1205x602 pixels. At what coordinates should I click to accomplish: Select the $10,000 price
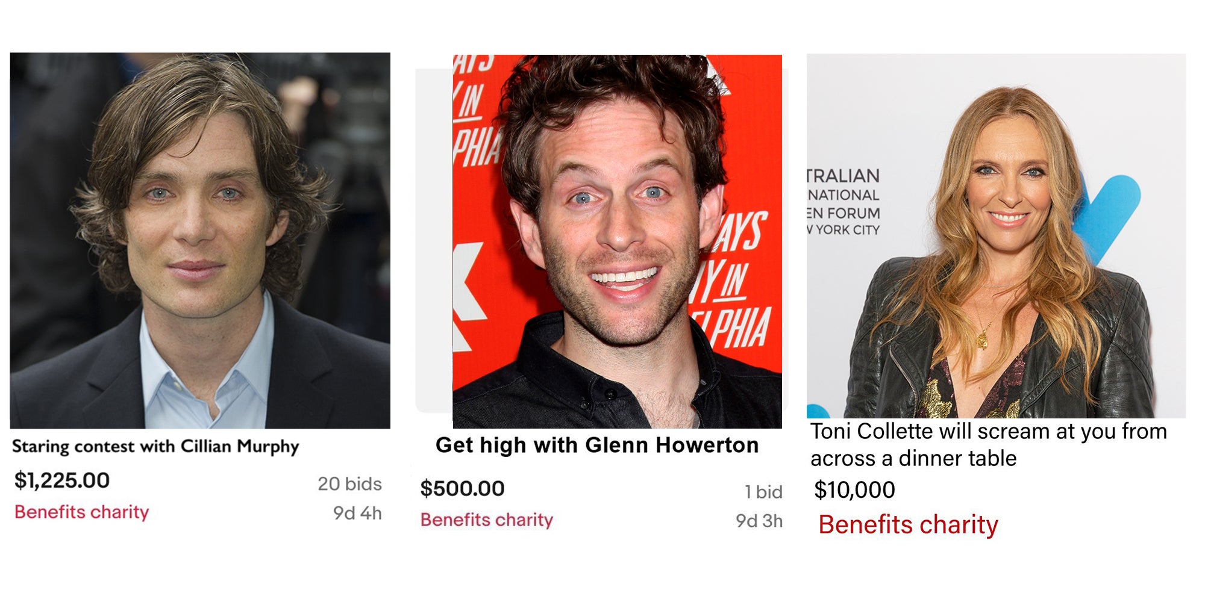pyautogui.click(x=854, y=489)
